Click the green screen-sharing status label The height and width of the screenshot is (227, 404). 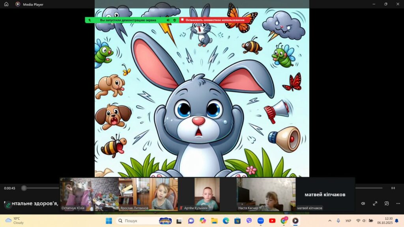pos(128,20)
